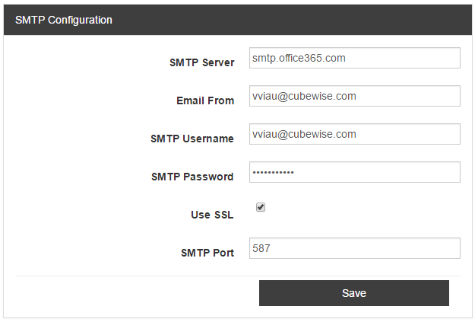Click the Email From label
The height and width of the screenshot is (322, 475).
pos(205,100)
